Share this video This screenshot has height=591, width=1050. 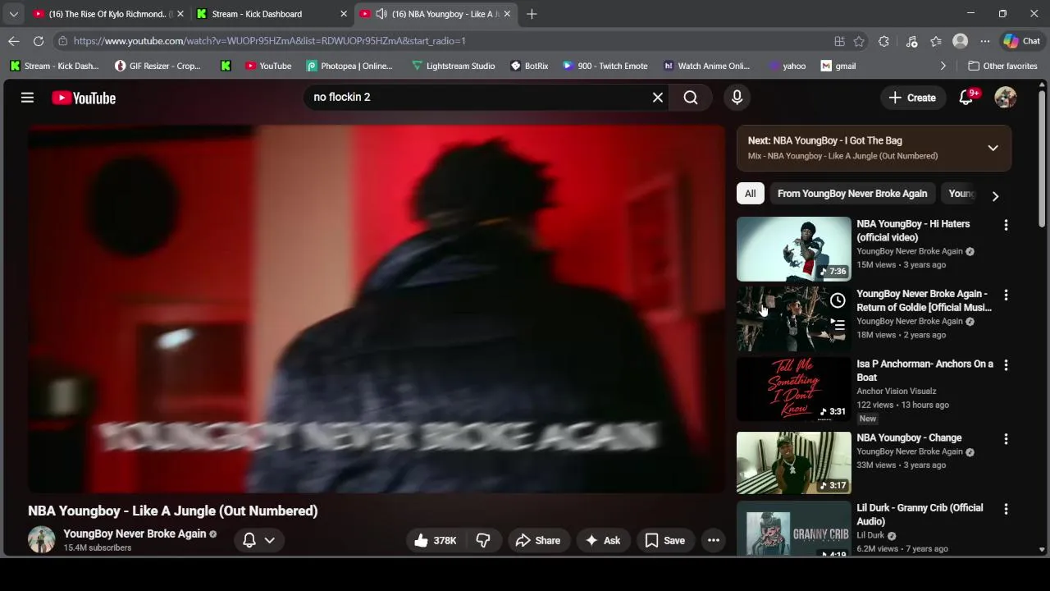[538, 540]
